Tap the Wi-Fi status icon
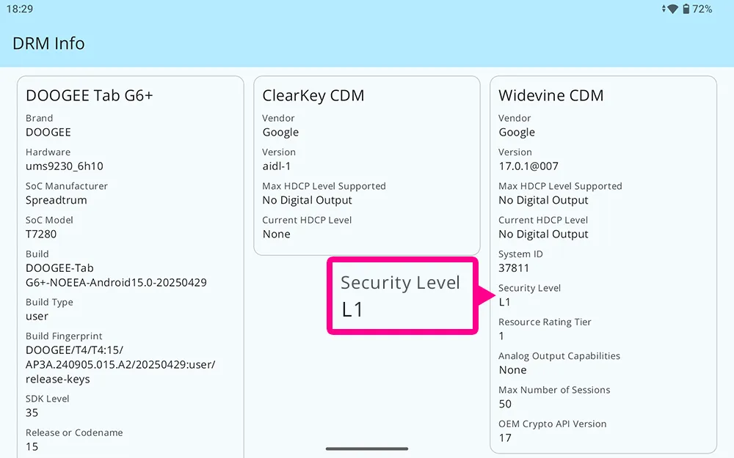Screen dimensions: 734x458 (x=672, y=9)
